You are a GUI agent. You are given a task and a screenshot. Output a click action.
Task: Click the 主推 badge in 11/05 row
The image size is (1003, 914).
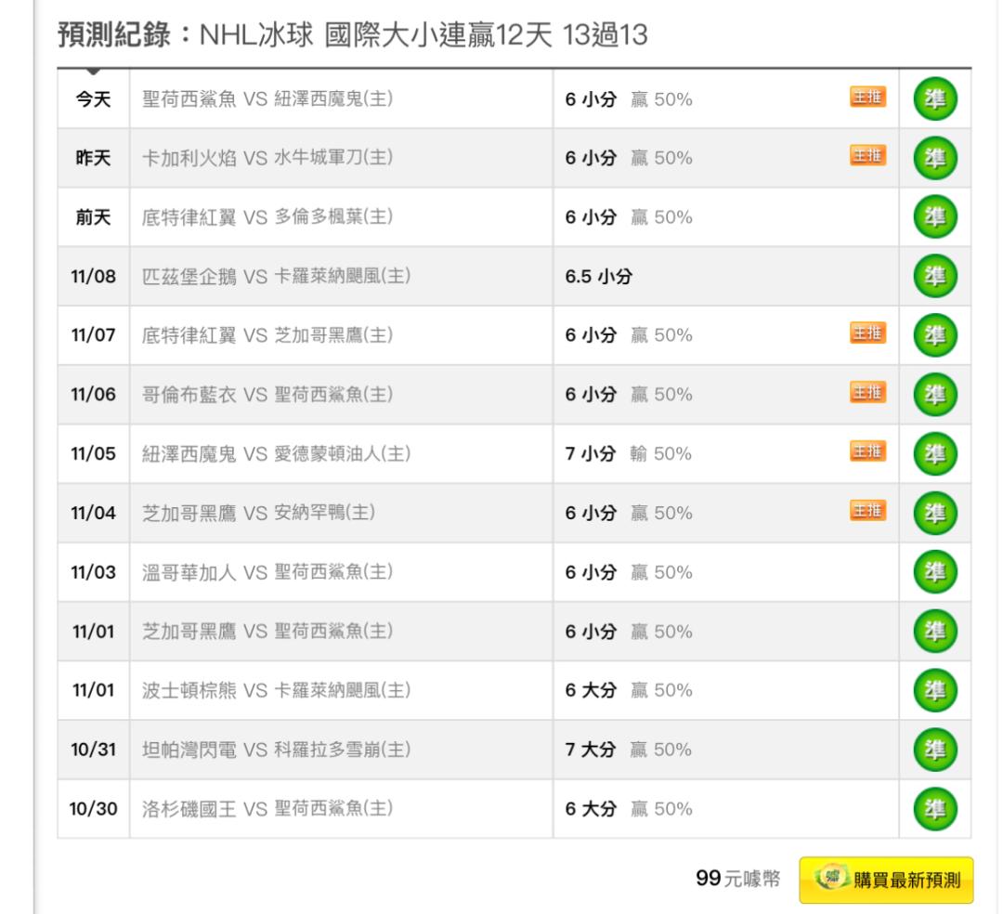(x=867, y=450)
